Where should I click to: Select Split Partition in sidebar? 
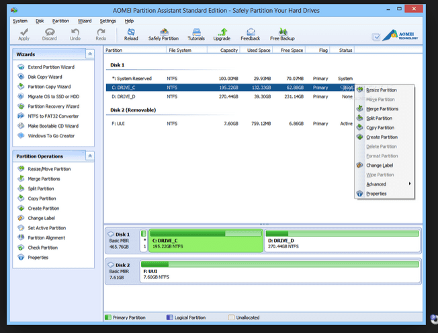pyautogui.click(x=36, y=188)
